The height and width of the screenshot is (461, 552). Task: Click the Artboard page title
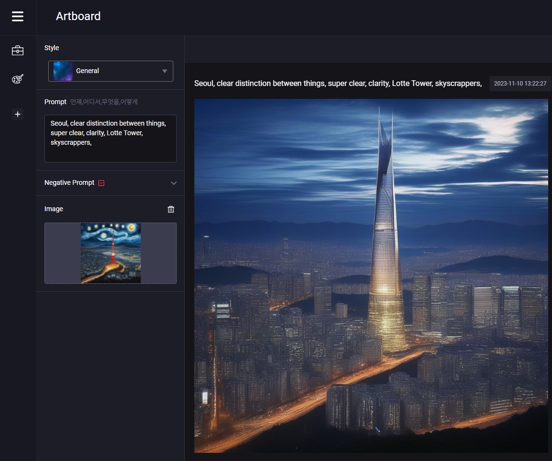pyautogui.click(x=78, y=16)
